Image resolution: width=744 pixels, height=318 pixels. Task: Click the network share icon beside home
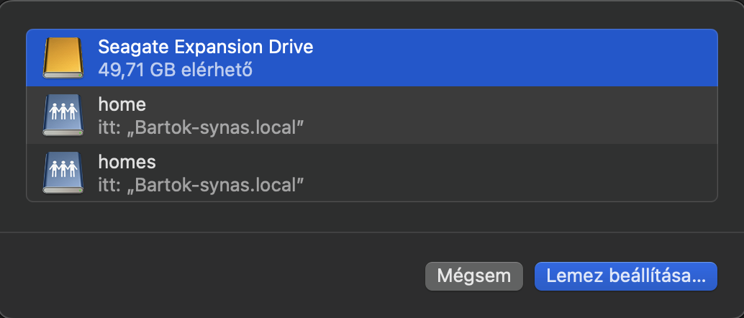pyautogui.click(x=63, y=115)
